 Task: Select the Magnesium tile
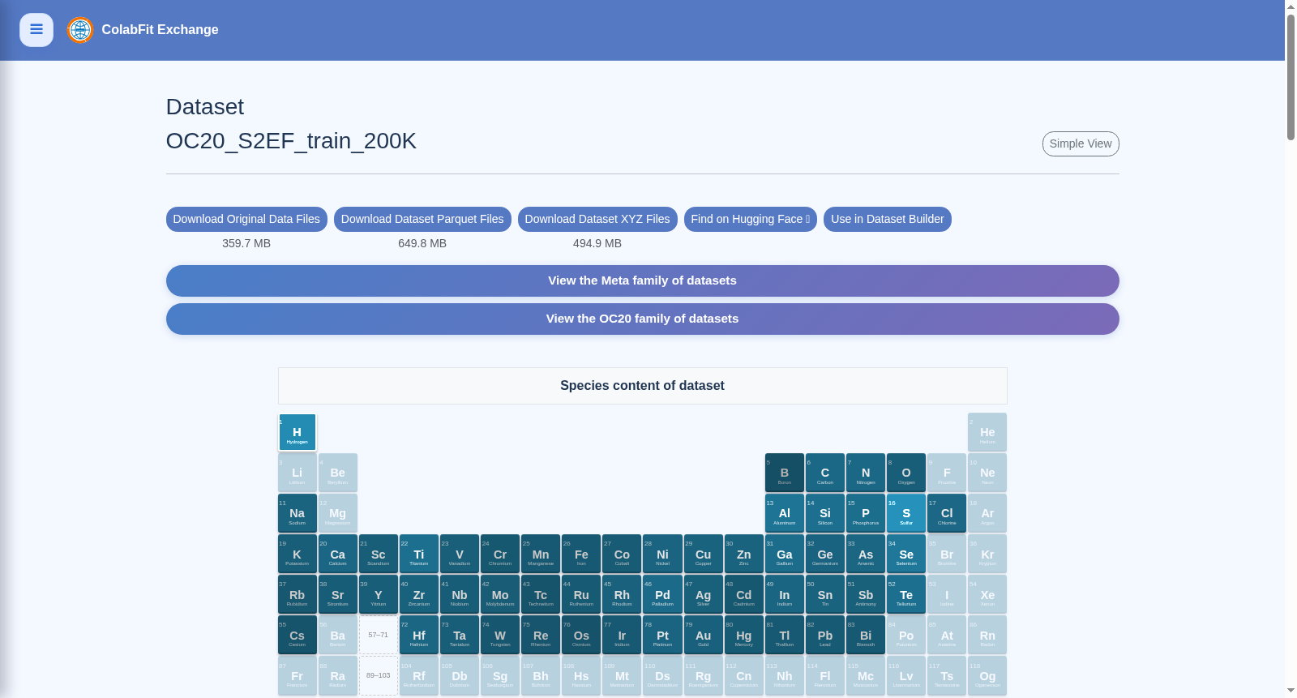(338, 513)
